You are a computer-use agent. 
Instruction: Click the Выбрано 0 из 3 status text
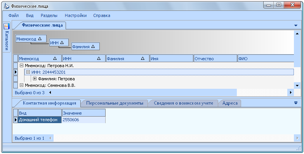coord(30,93)
